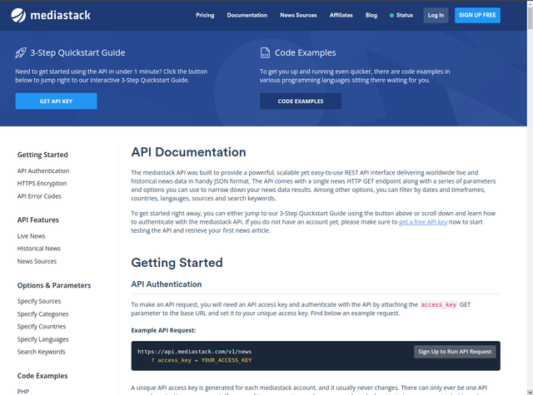The width and height of the screenshot is (533, 395).
Task: Follow the 'get a free API key' link
Action: click(423, 222)
